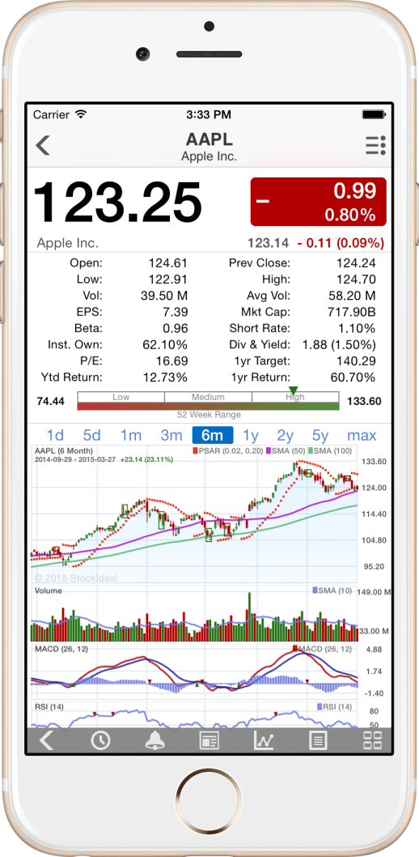Image resolution: width=419 pixels, height=857 pixels.
Task: Open the grid view icon in toolbar
Action: click(372, 740)
